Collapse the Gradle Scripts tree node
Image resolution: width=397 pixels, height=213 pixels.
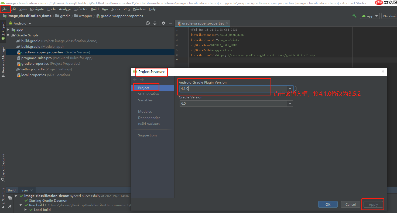coord(8,35)
